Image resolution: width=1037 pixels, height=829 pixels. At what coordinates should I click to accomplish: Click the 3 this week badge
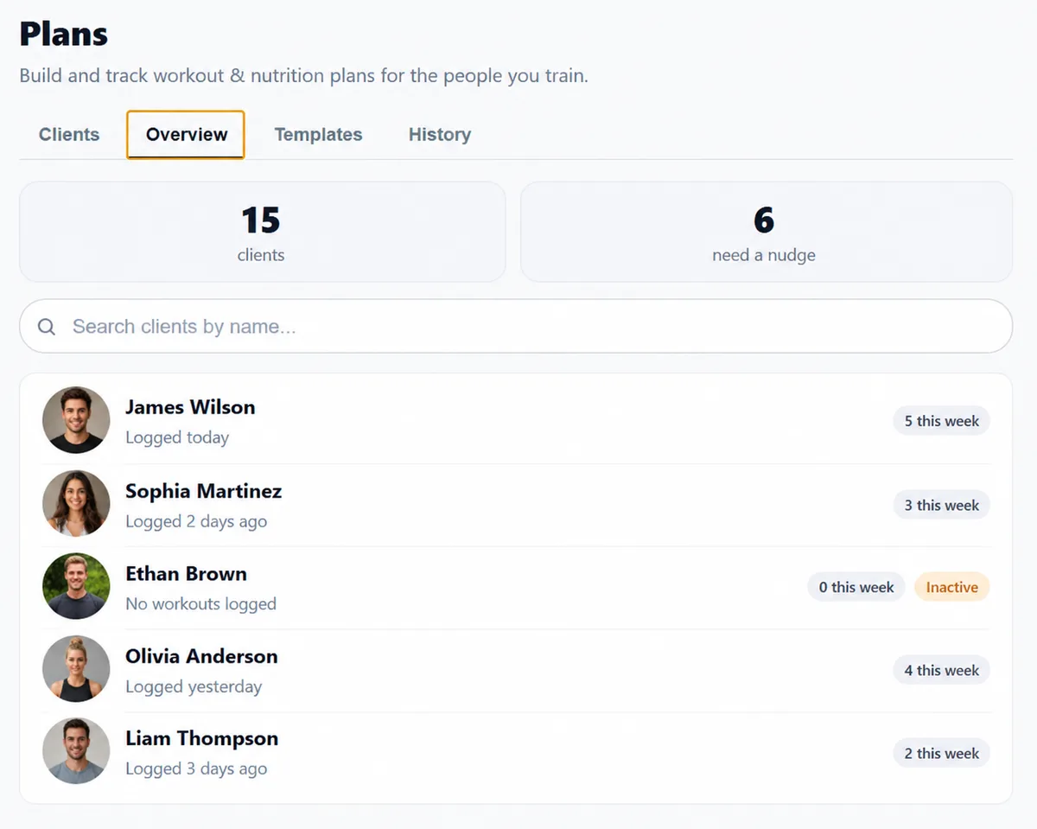941,505
